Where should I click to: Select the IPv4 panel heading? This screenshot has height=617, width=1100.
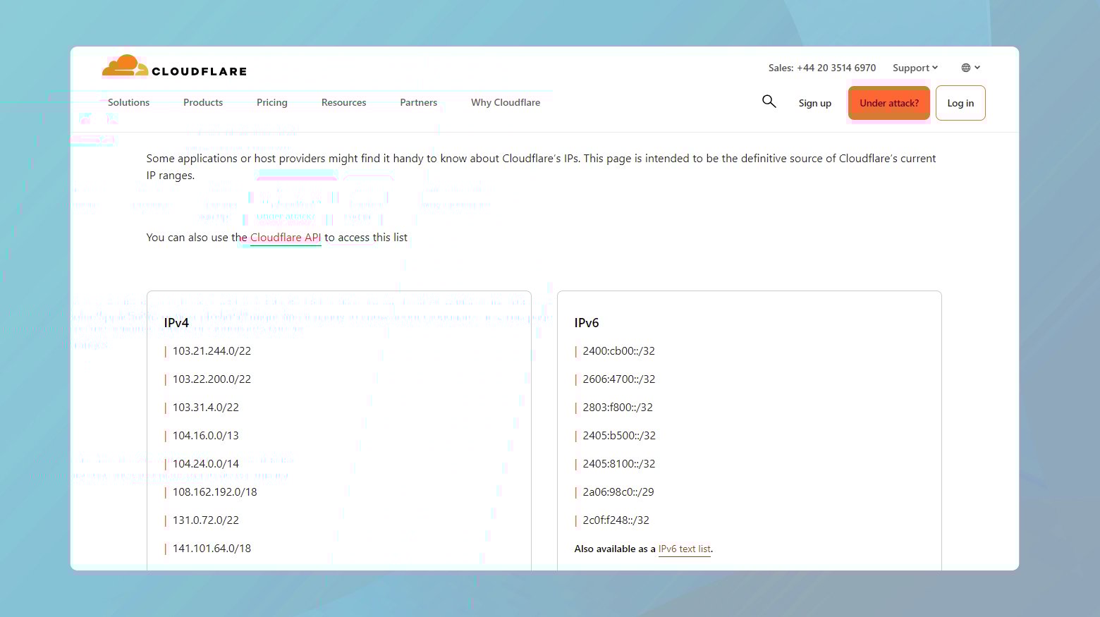click(x=176, y=322)
